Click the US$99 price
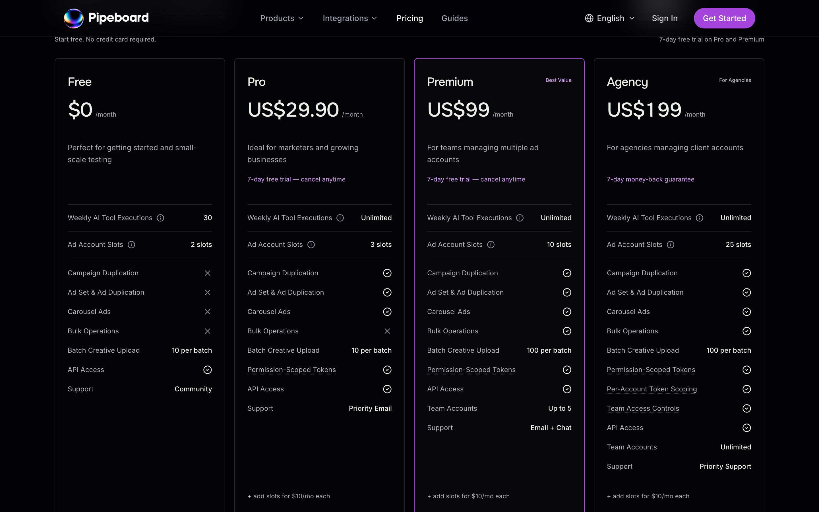This screenshot has height=512, width=819. pos(458,110)
